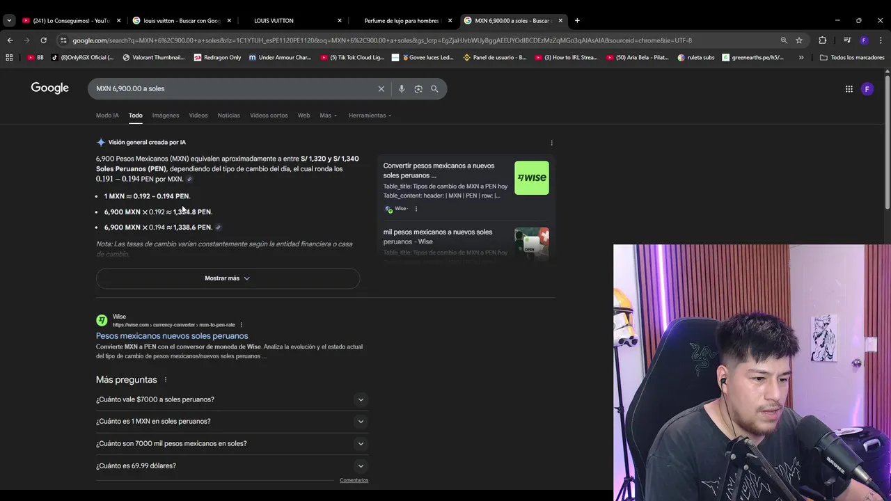Screen dimensions: 891x501
Task: Open the BB bookmark
Action: pos(36,58)
